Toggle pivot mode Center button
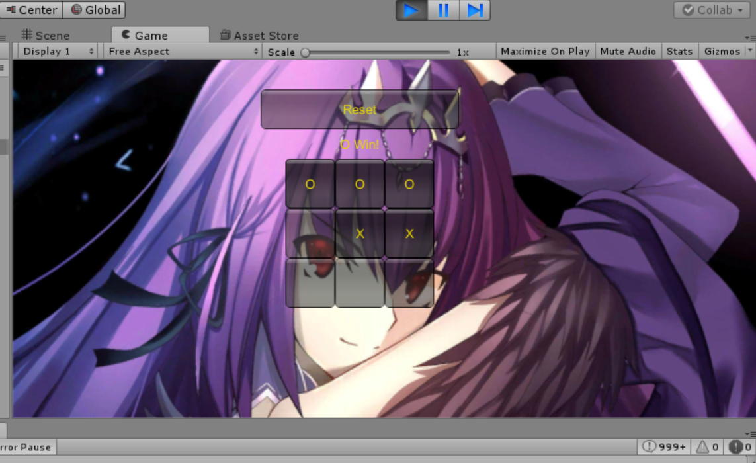This screenshot has width=756, height=463. (31, 10)
